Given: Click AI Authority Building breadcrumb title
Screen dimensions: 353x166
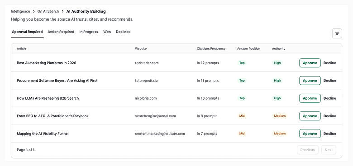Looking at the screenshot, I should point(86,11).
